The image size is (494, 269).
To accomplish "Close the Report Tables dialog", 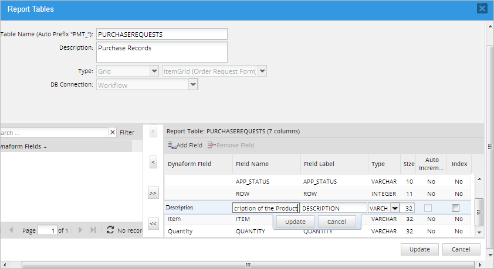I will (x=482, y=8).
